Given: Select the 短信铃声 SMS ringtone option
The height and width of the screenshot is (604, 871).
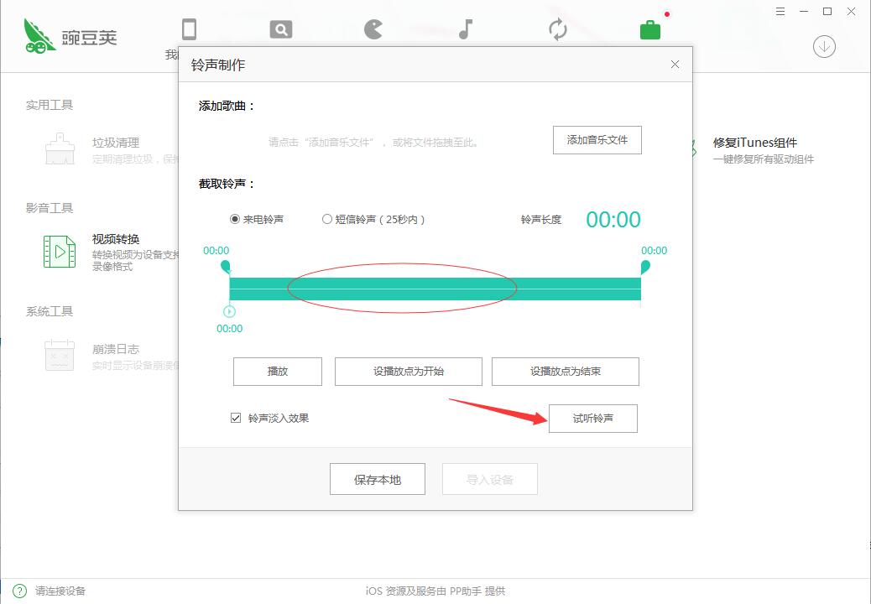Looking at the screenshot, I should [327, 219].
